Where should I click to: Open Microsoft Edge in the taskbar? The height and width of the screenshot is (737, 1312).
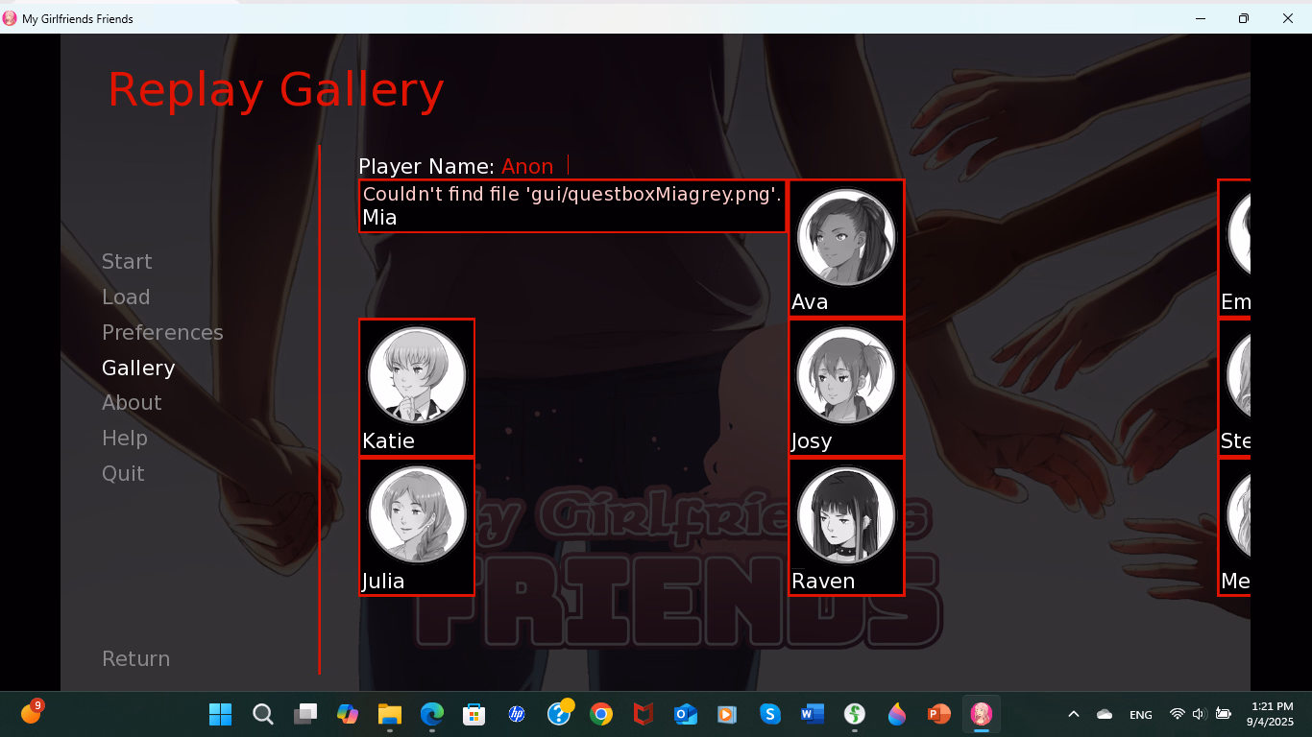(432, 714)
